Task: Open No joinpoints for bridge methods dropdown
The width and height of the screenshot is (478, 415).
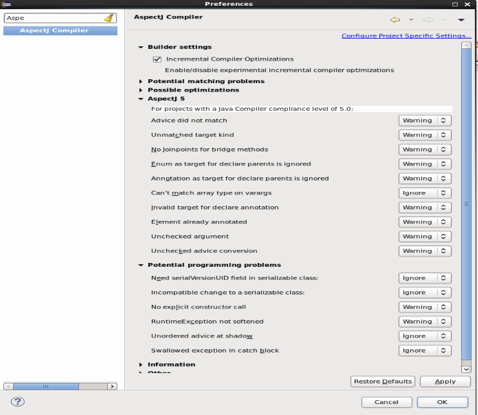Action: click(x=425, y=150)
